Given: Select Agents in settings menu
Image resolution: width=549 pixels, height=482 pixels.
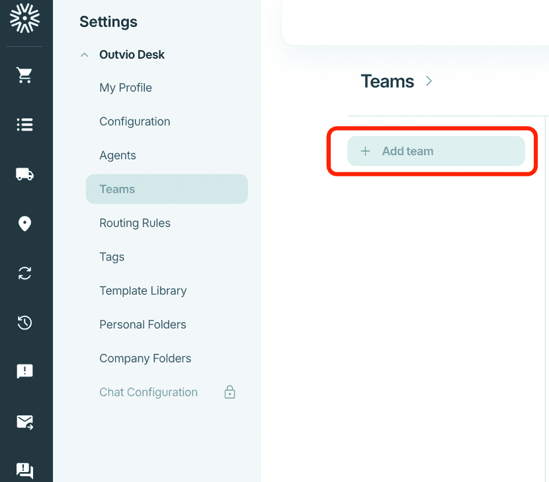Looking at the screenshot, I should 118,155.
